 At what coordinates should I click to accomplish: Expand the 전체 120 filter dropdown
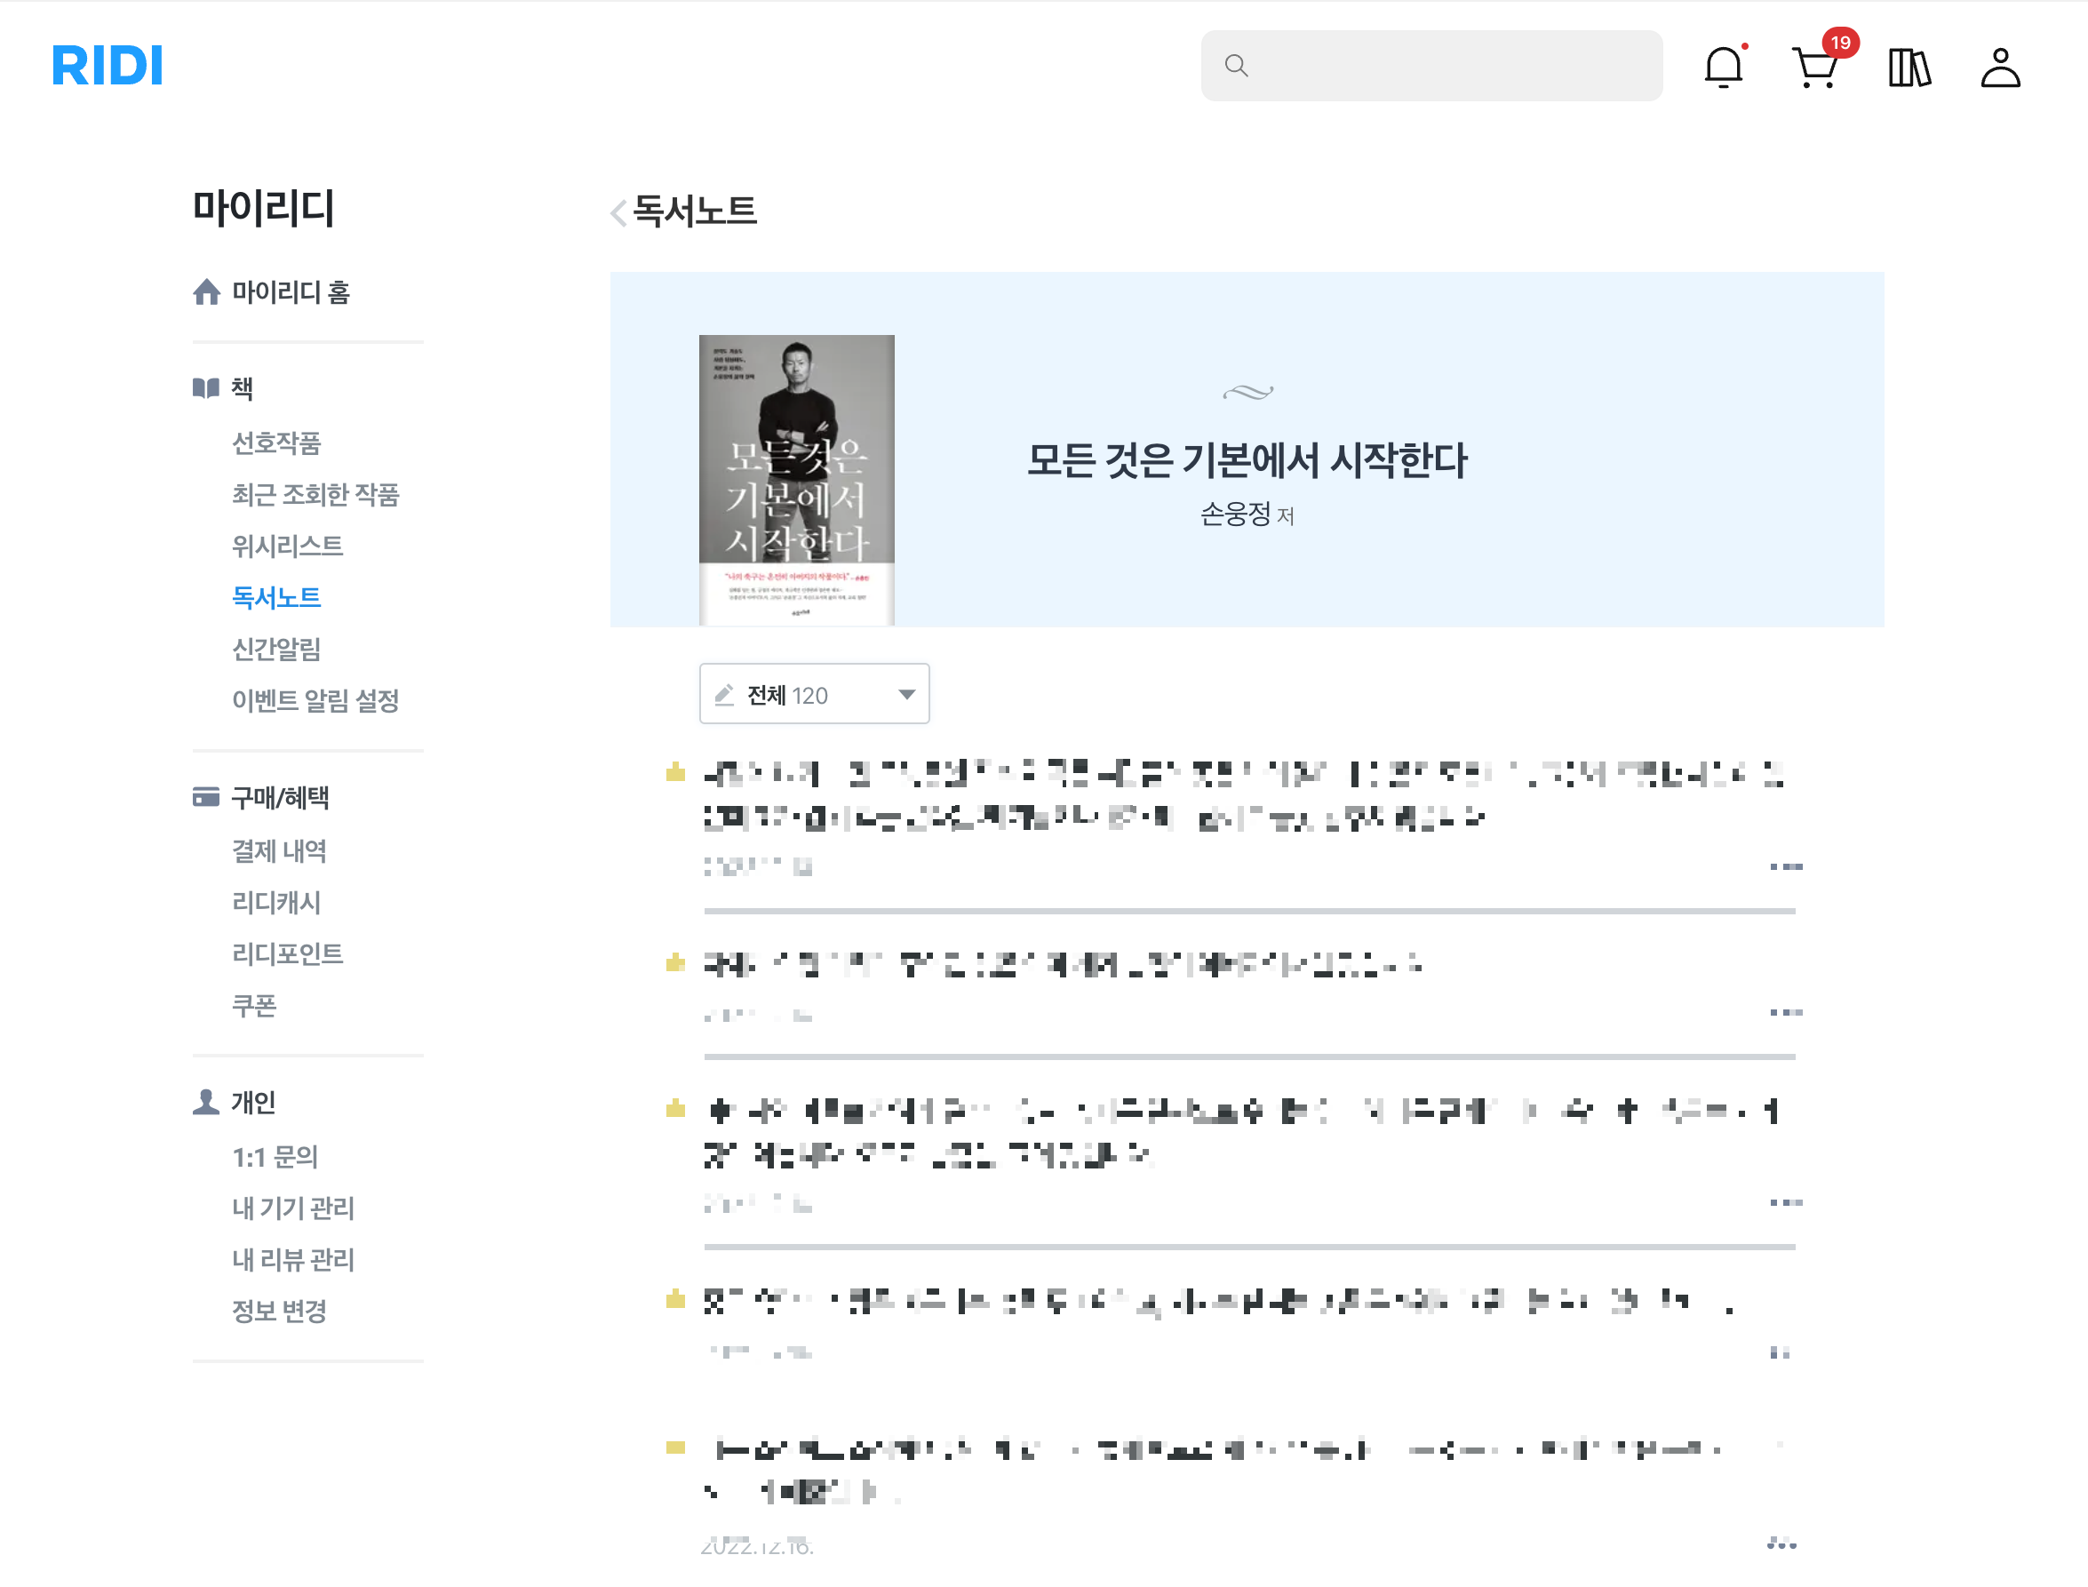pyautogui.click(x=814, y=694)
